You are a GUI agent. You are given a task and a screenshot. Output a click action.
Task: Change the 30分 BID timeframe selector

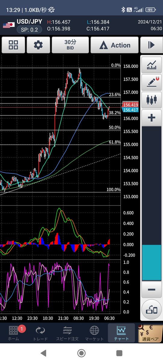coord(70,45)
